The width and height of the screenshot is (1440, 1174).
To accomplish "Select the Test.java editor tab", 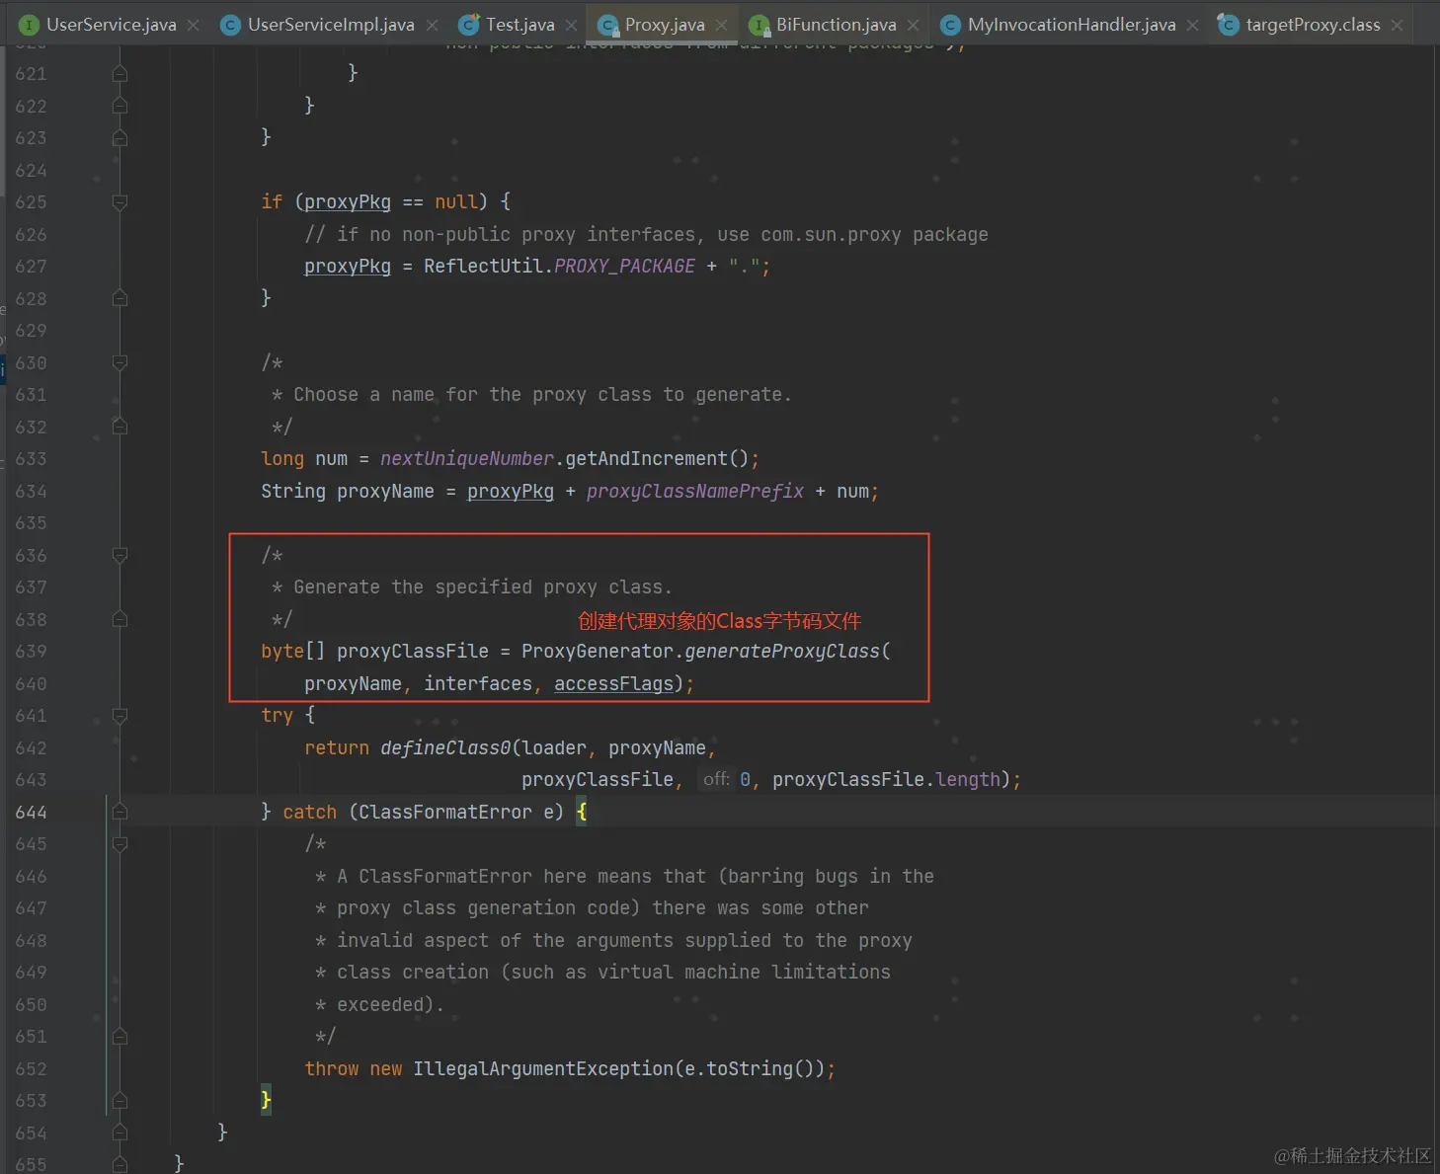I will (520, 25).
